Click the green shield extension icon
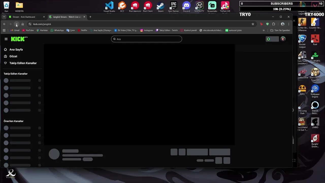Viewport: 325px width, 183px height. [x=267, y=24]
